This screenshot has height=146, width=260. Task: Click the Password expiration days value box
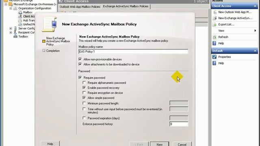tap(179, 118)
